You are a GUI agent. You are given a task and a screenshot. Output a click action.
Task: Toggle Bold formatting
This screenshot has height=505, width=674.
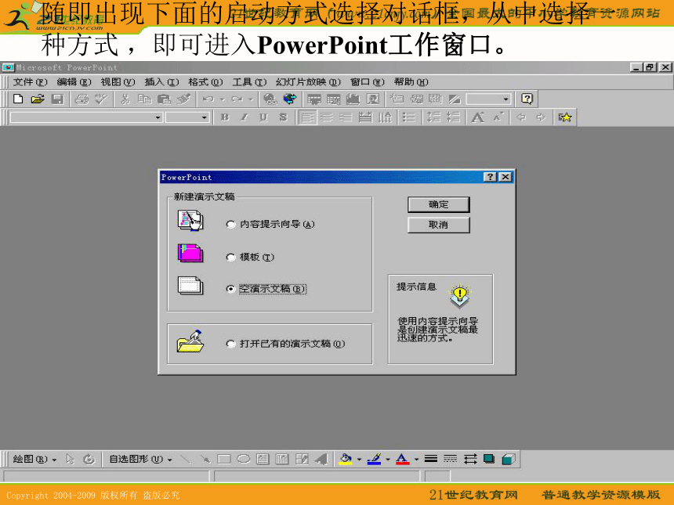pyautogui.click(x=225, y=117)
